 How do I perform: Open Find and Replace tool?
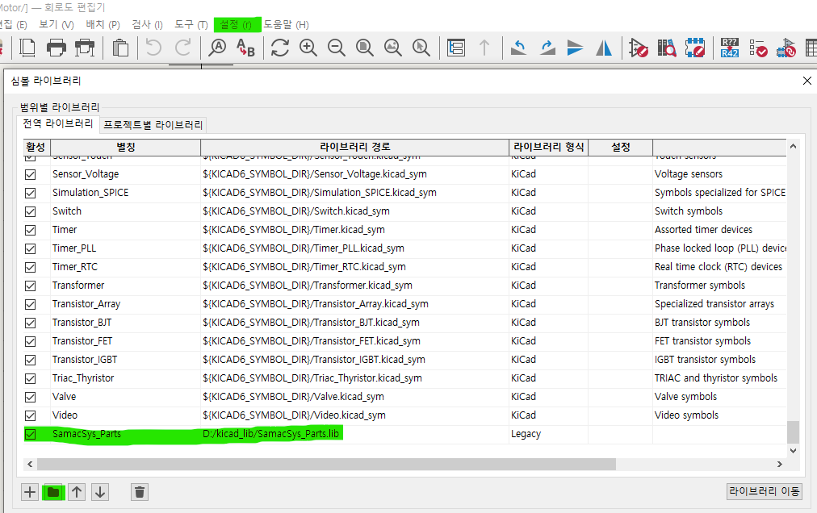(x=245, y=48)
